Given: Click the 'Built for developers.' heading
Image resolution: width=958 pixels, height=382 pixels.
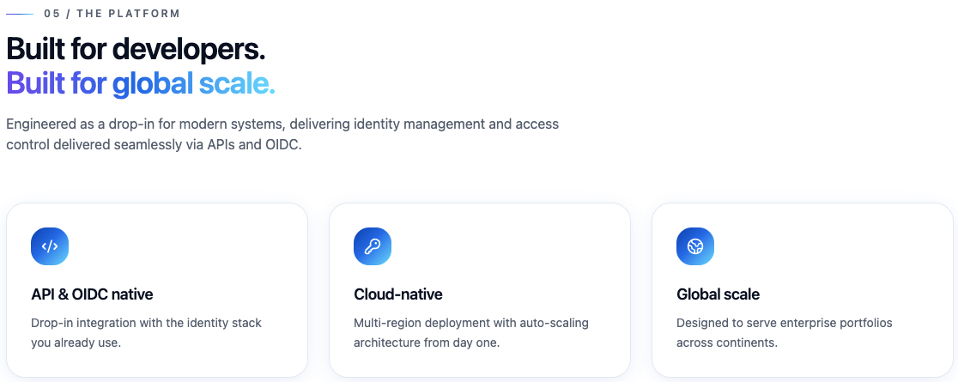Looking at the screenshot, I should click(136, 48).
